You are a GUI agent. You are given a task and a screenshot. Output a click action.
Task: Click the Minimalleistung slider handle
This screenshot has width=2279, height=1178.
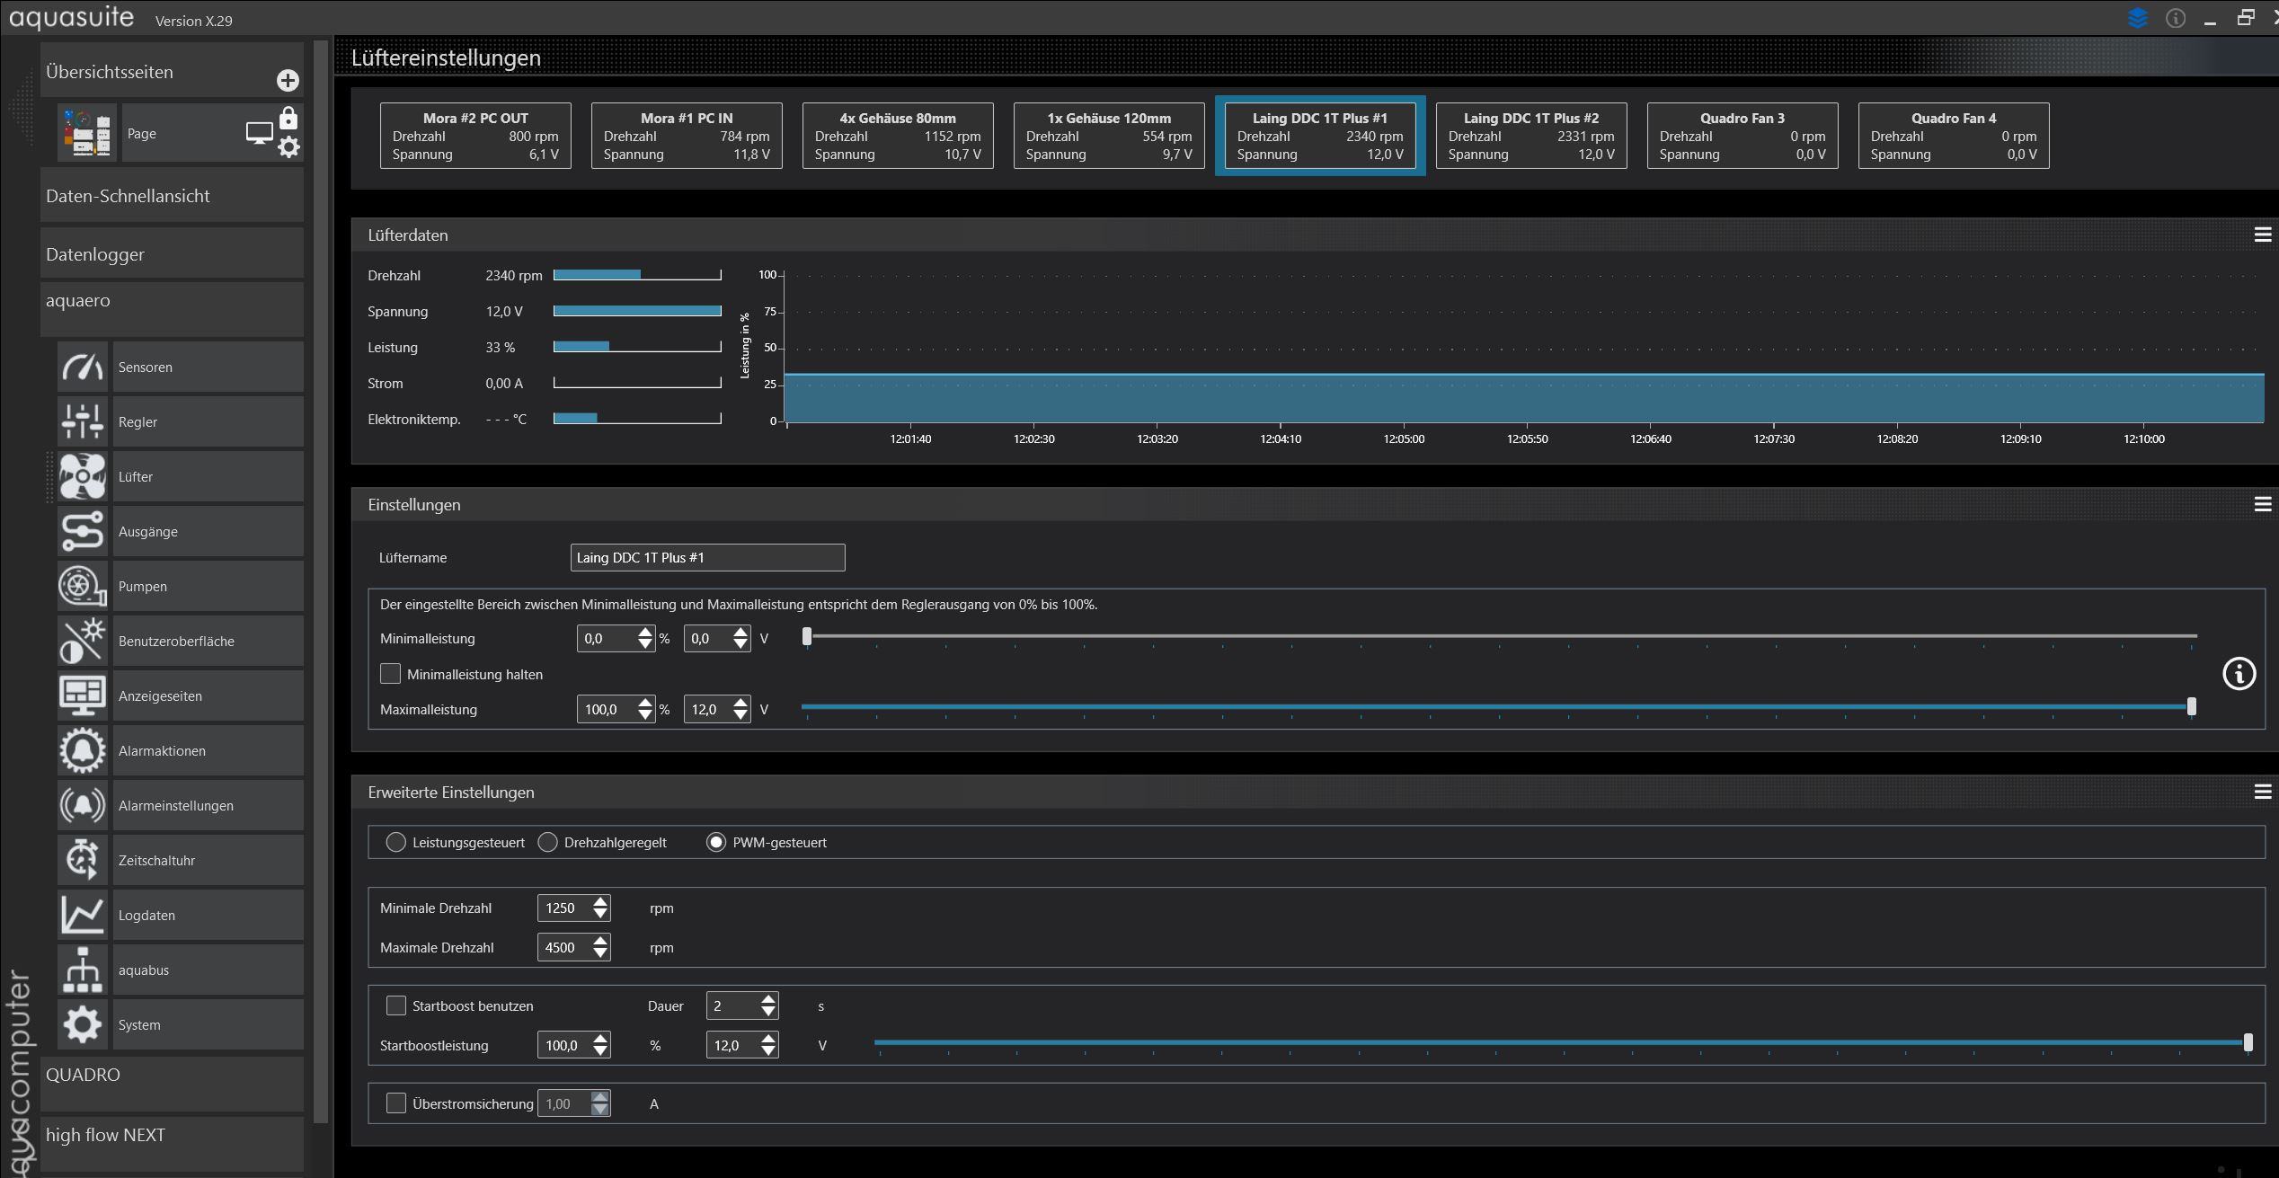coord(807,636)
